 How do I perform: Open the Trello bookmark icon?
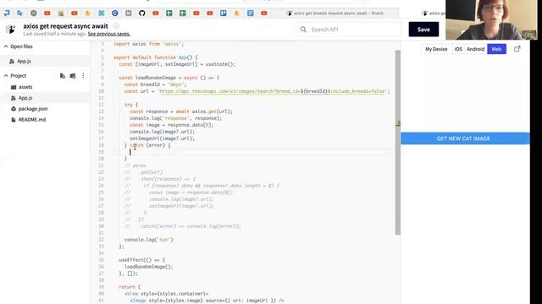tap(224, 14)
